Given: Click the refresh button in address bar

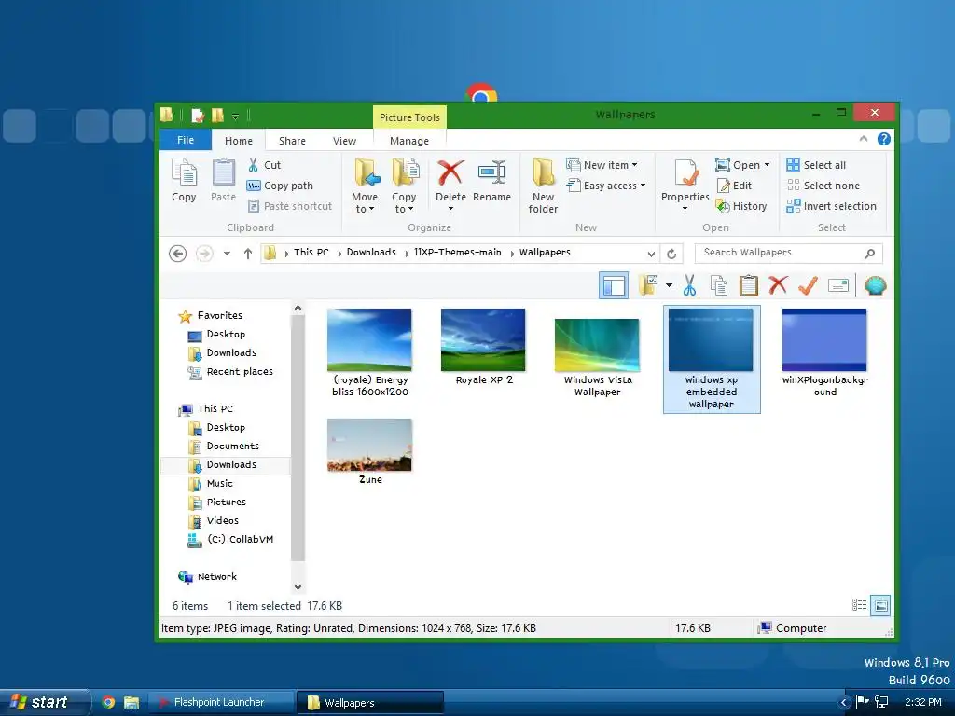Looking at the screenshot, I should coord(671,254).
